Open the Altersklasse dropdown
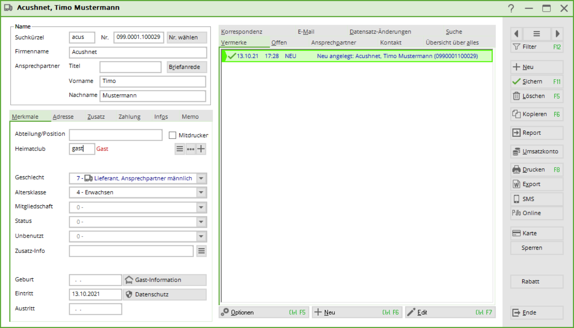The width and height of the screenshot is (574, 328). 201,192
